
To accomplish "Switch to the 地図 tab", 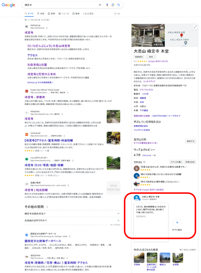I will 41,14.
